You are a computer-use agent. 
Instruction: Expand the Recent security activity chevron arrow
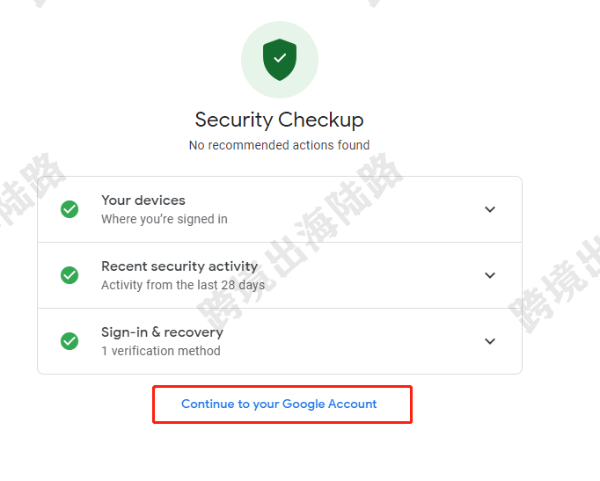pyautogui.click(x=490, y=275)
